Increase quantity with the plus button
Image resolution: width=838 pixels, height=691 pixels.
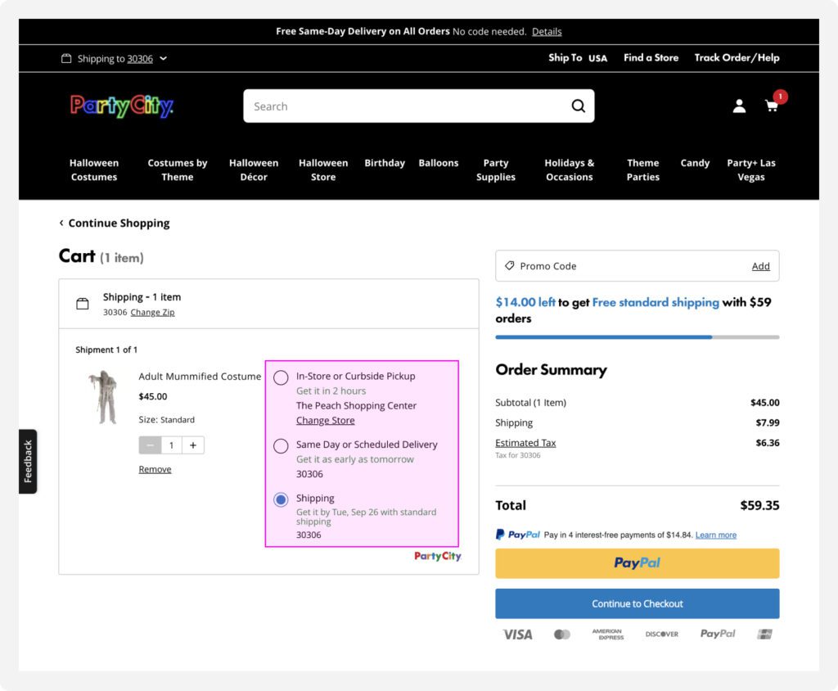(193, 445)
